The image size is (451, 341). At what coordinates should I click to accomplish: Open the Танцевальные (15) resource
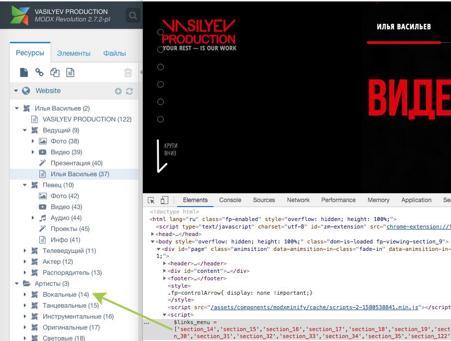pyautogui.click(x=71, y=305)
